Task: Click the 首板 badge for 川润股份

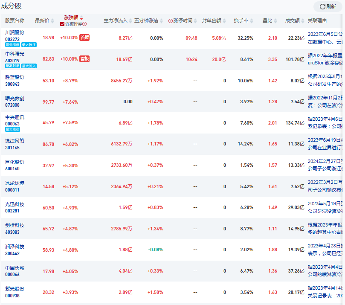Action: tap(84, 38)
